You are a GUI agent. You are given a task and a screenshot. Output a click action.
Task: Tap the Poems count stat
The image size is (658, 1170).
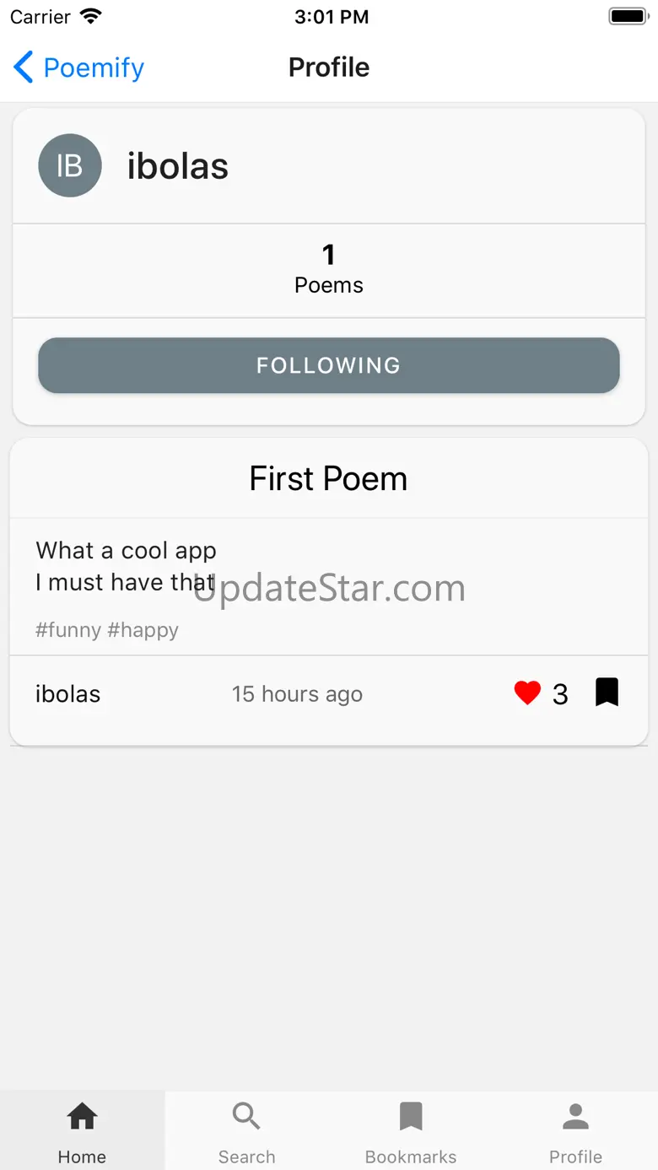coord(329,270)
